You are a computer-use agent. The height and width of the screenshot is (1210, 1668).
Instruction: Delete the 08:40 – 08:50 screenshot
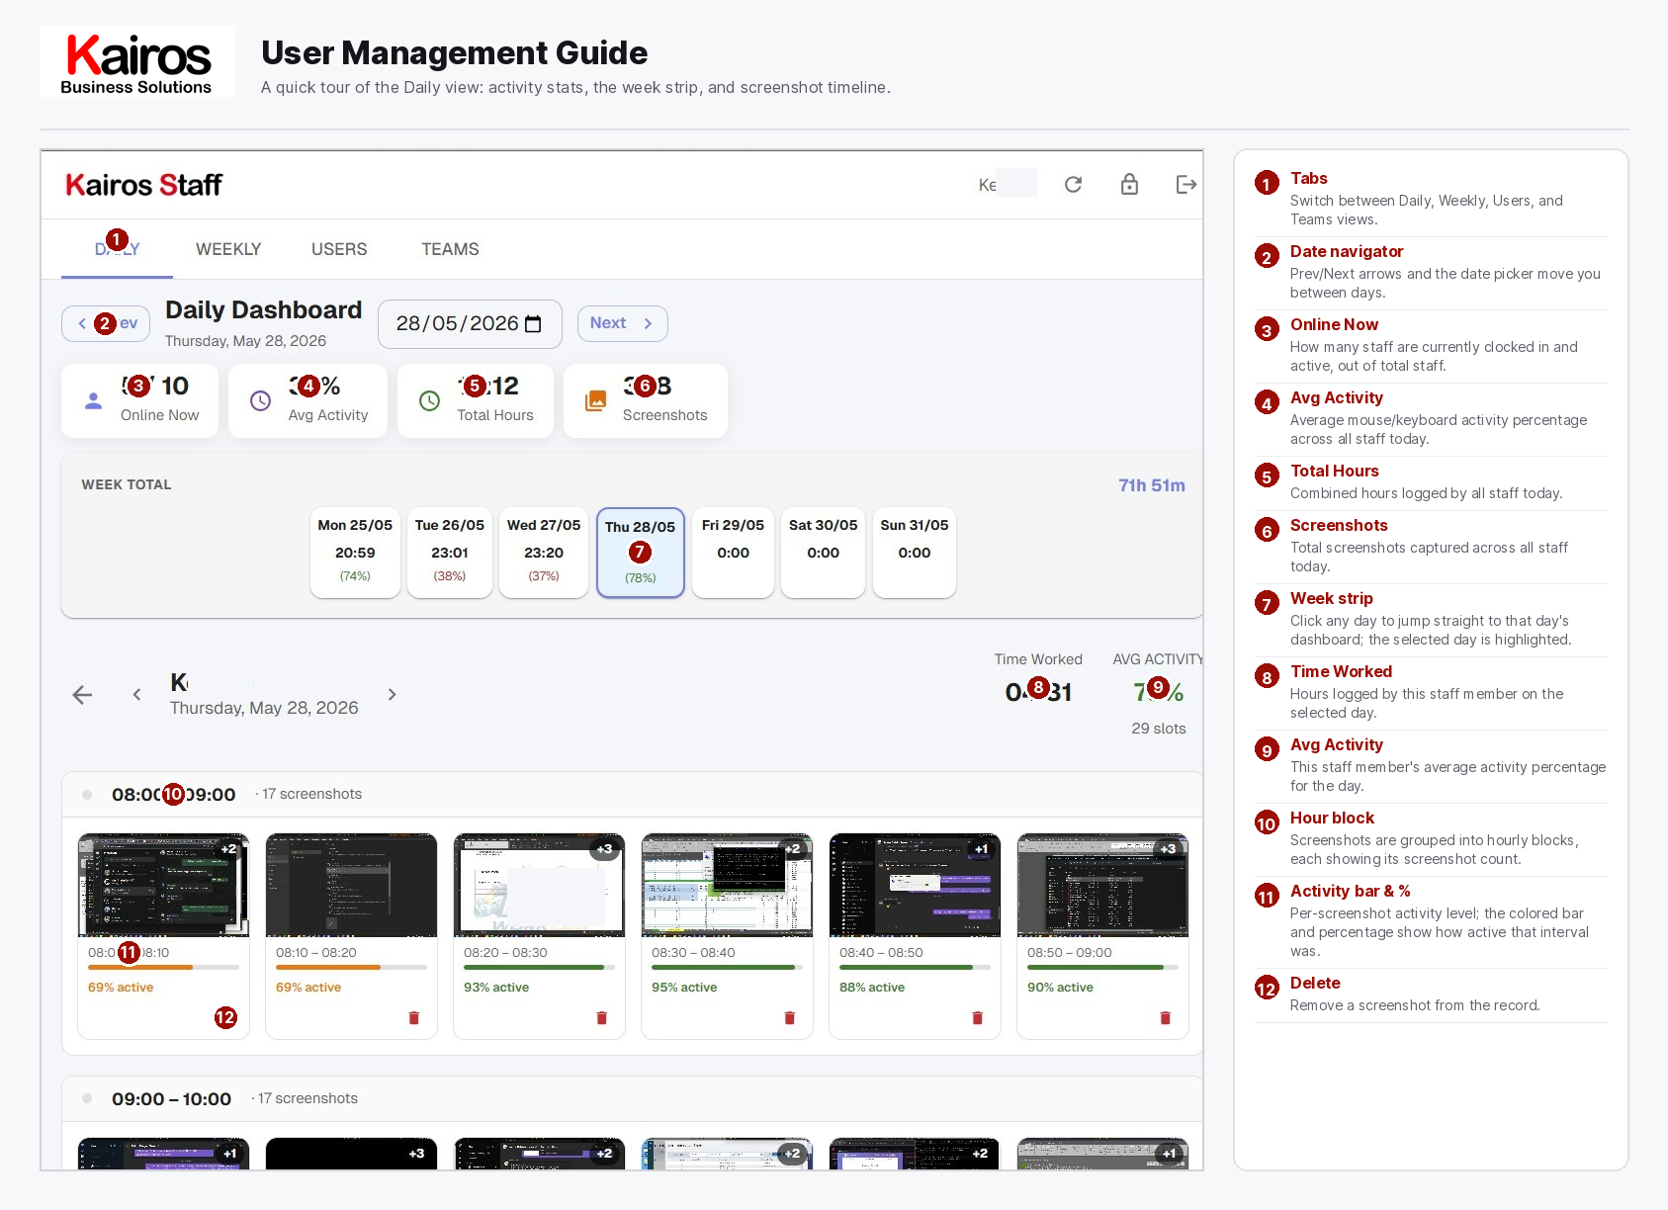click(978, 1017)
